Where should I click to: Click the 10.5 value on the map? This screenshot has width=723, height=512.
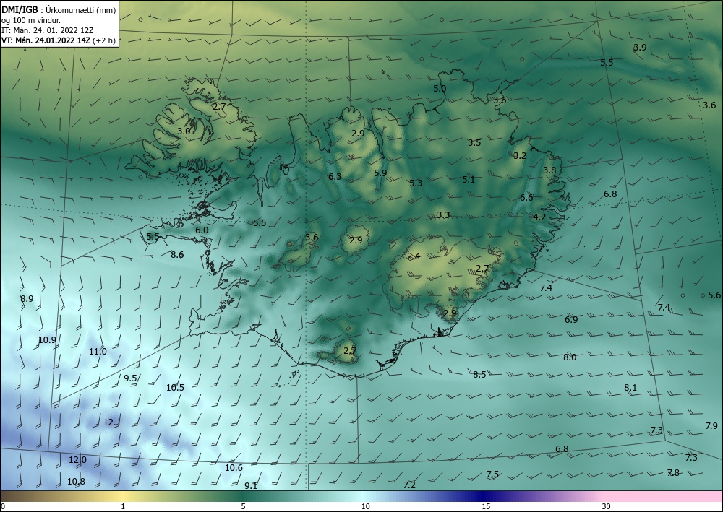tap(175, 388)
